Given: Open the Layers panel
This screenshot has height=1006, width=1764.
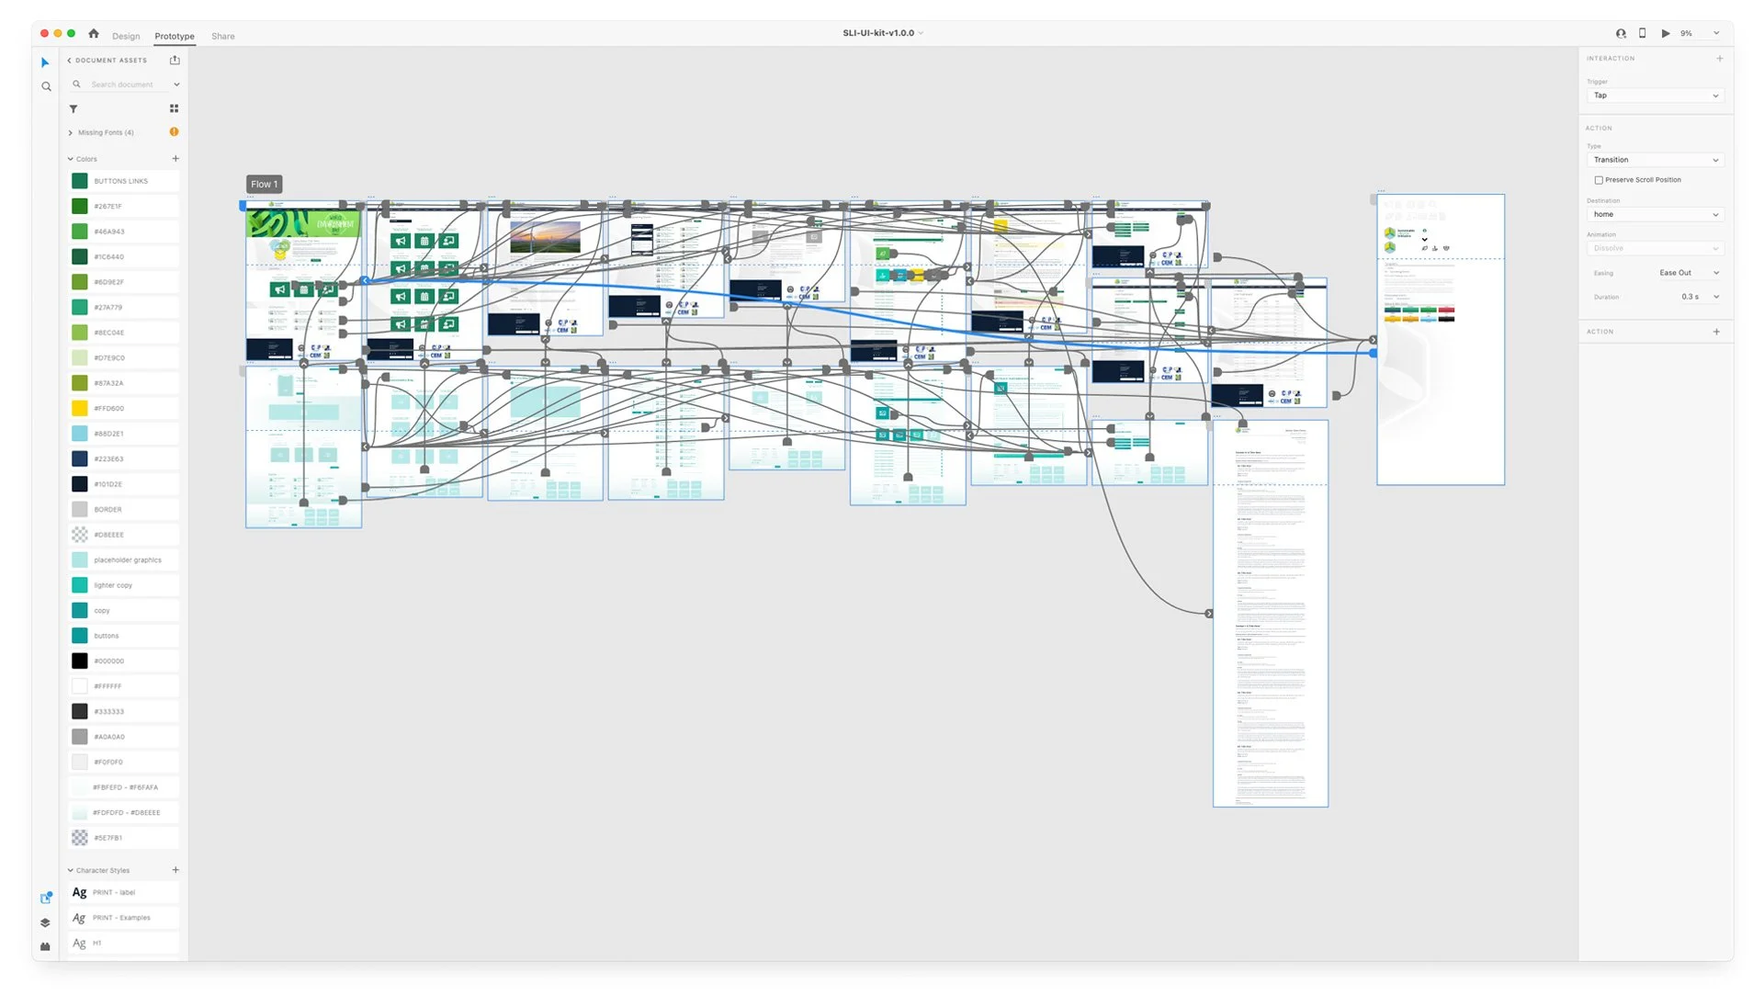Looking at the screenshot, I should click(x=45, y=922).
